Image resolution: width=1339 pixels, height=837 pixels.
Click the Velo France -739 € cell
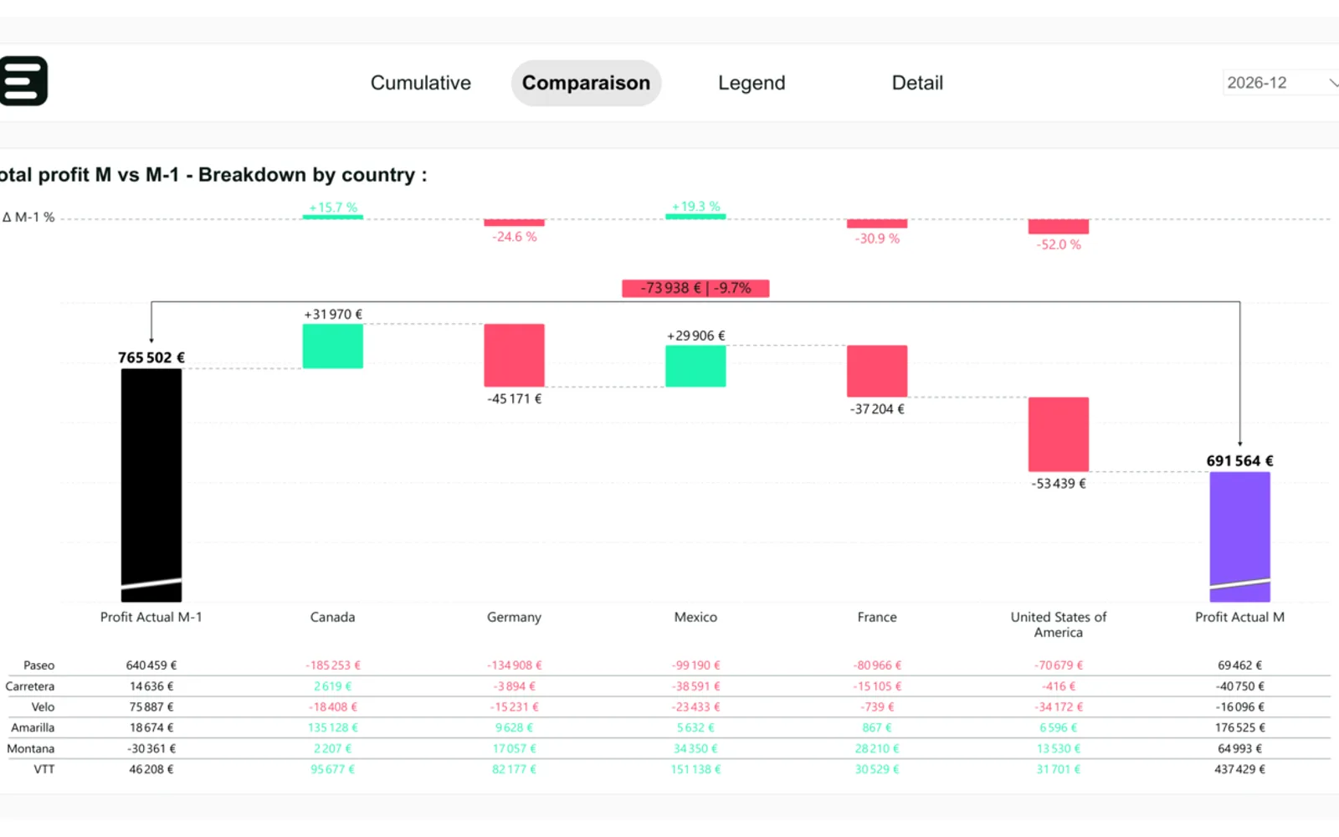877,707
